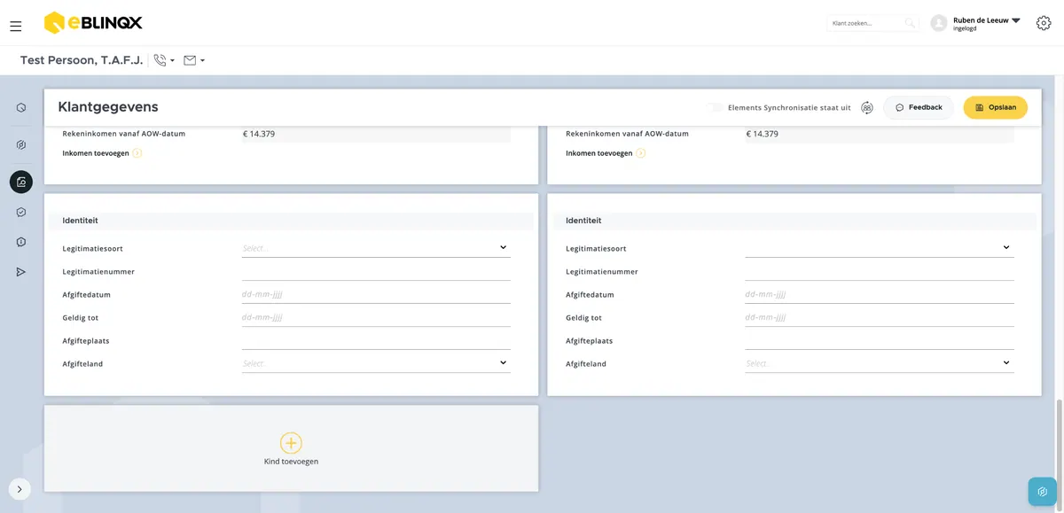
Task: Click the Klantgegevens heading
Action: (x=108, y=107)
